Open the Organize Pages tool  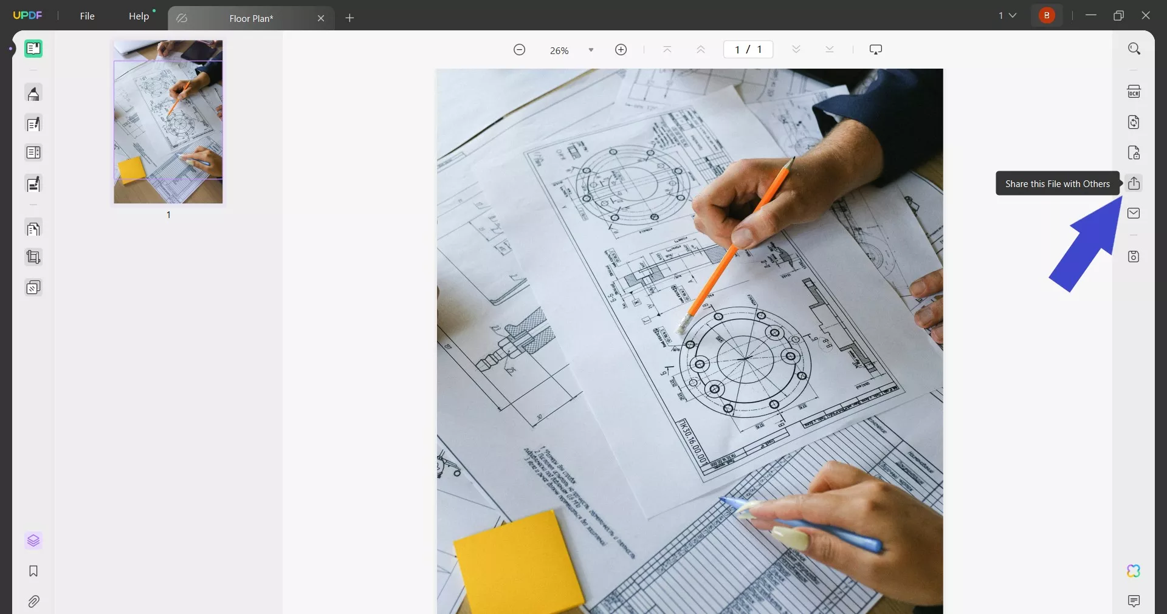[x=33, y=229]
